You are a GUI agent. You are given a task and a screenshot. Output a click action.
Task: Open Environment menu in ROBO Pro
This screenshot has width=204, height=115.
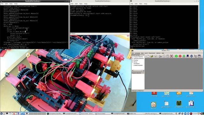click(152, 53)
